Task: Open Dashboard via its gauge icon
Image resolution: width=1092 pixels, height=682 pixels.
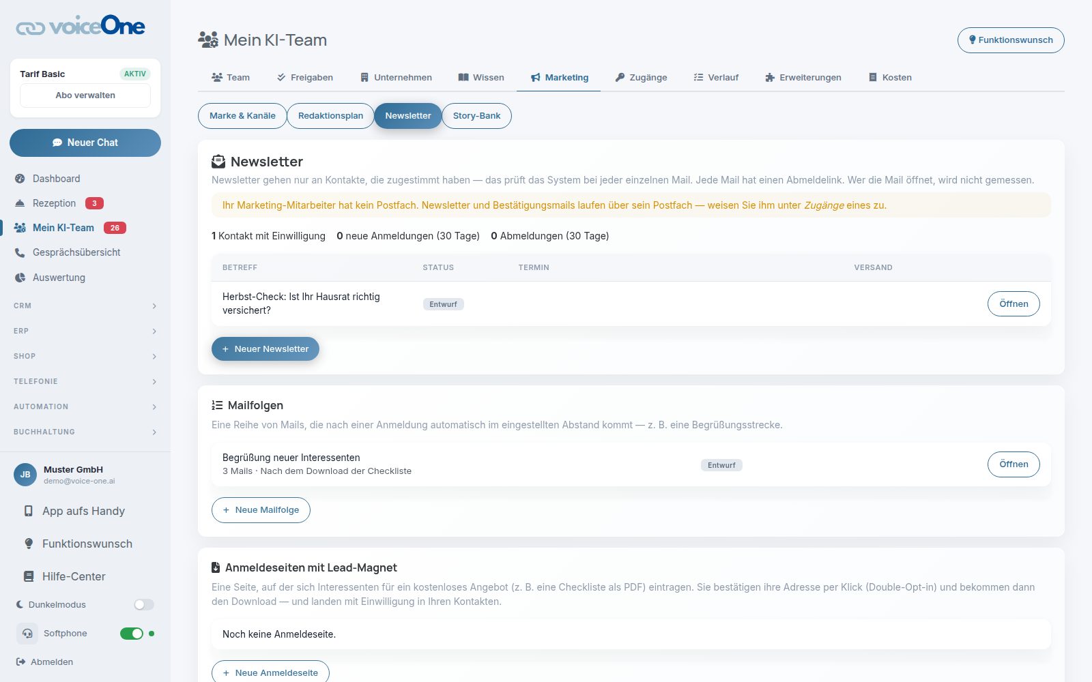Action: 20,179
